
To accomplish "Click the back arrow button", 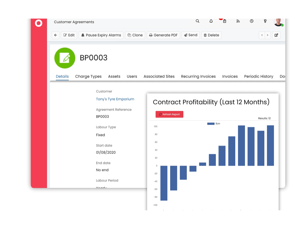I will coord(55,35).
